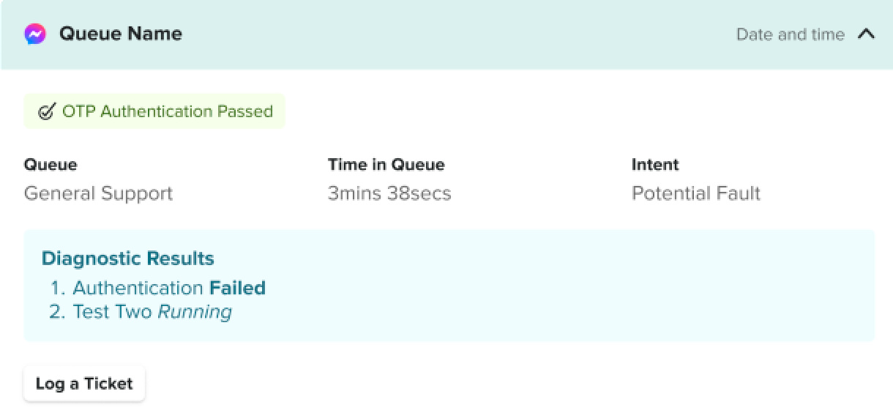Click the OTP Authentication Passed badge text
Viewport: 893px width, 413px height.
pos(168,111)
